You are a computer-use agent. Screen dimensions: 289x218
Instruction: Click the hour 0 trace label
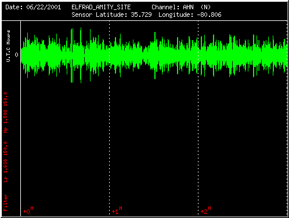[x=16, y=55]
